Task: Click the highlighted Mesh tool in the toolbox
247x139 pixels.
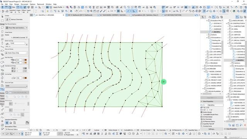Action: pos(2,89)
